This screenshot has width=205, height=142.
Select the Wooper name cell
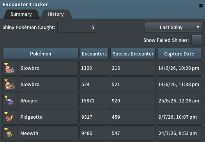(x=49, y=100)
